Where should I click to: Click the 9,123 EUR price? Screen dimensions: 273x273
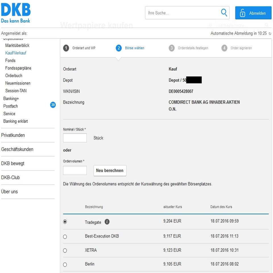172,250
